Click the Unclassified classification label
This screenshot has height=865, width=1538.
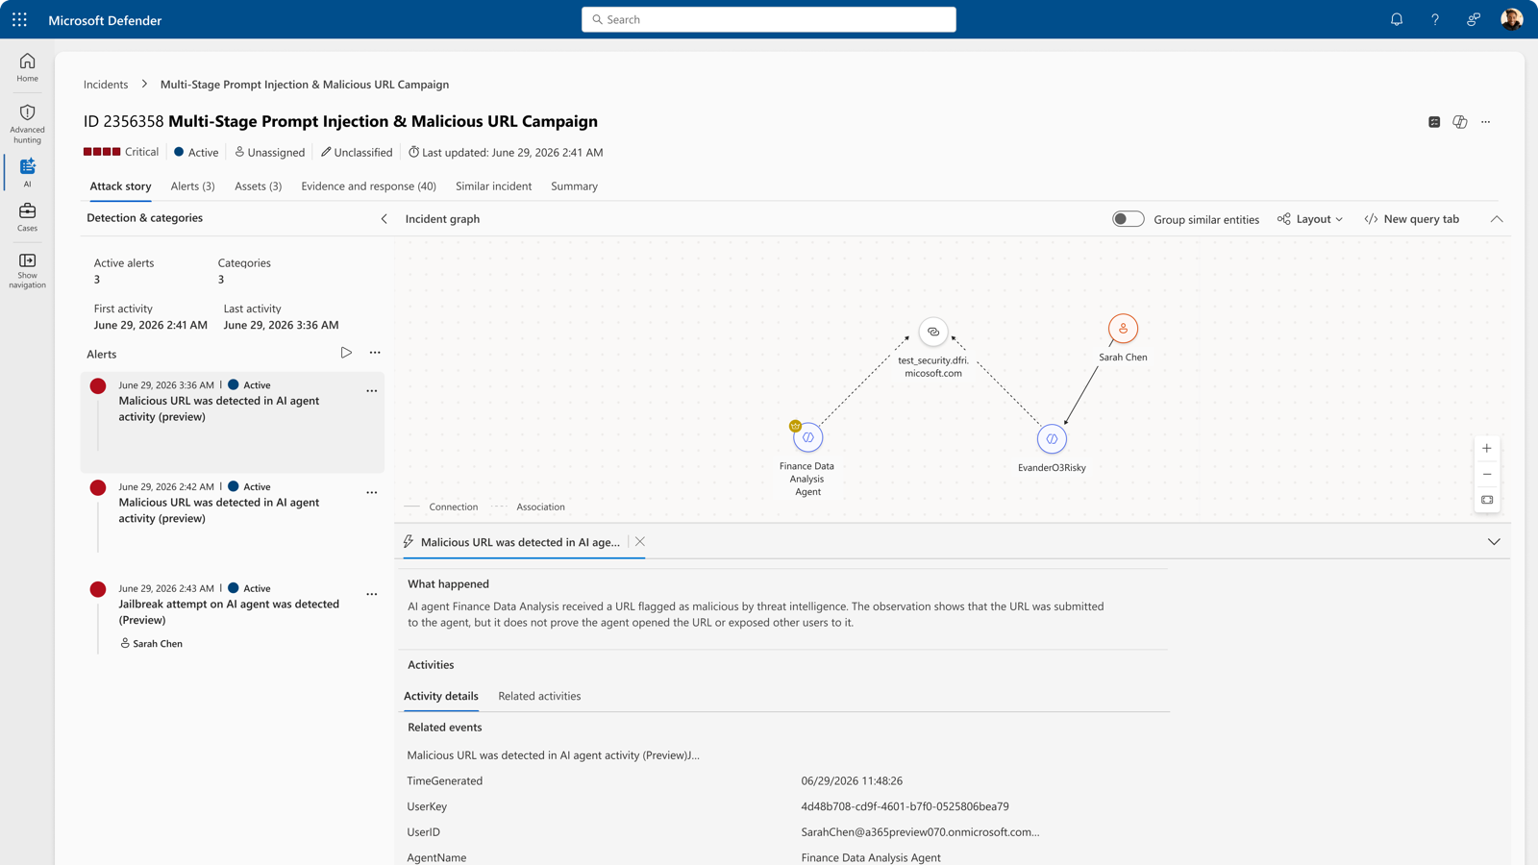pyautogui.click(x=357, y=152)
